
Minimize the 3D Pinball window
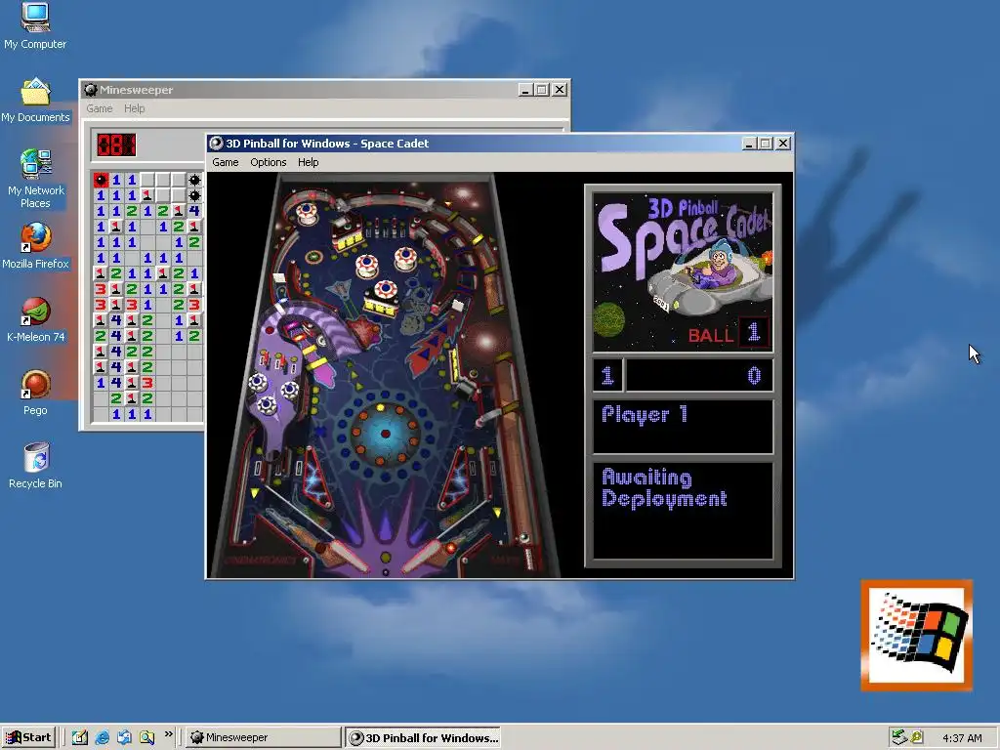click(x=749, y=144)
